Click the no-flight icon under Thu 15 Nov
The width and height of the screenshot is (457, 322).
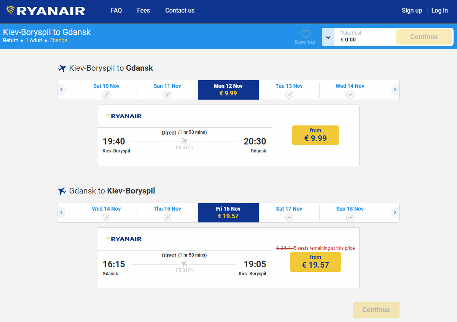[167, 217]
